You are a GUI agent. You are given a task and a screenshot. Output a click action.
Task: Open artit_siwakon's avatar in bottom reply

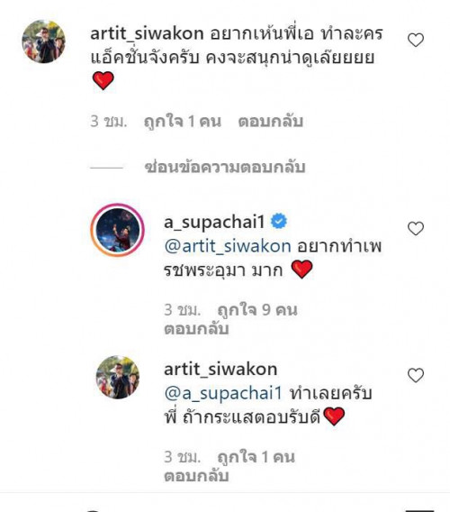118,377
